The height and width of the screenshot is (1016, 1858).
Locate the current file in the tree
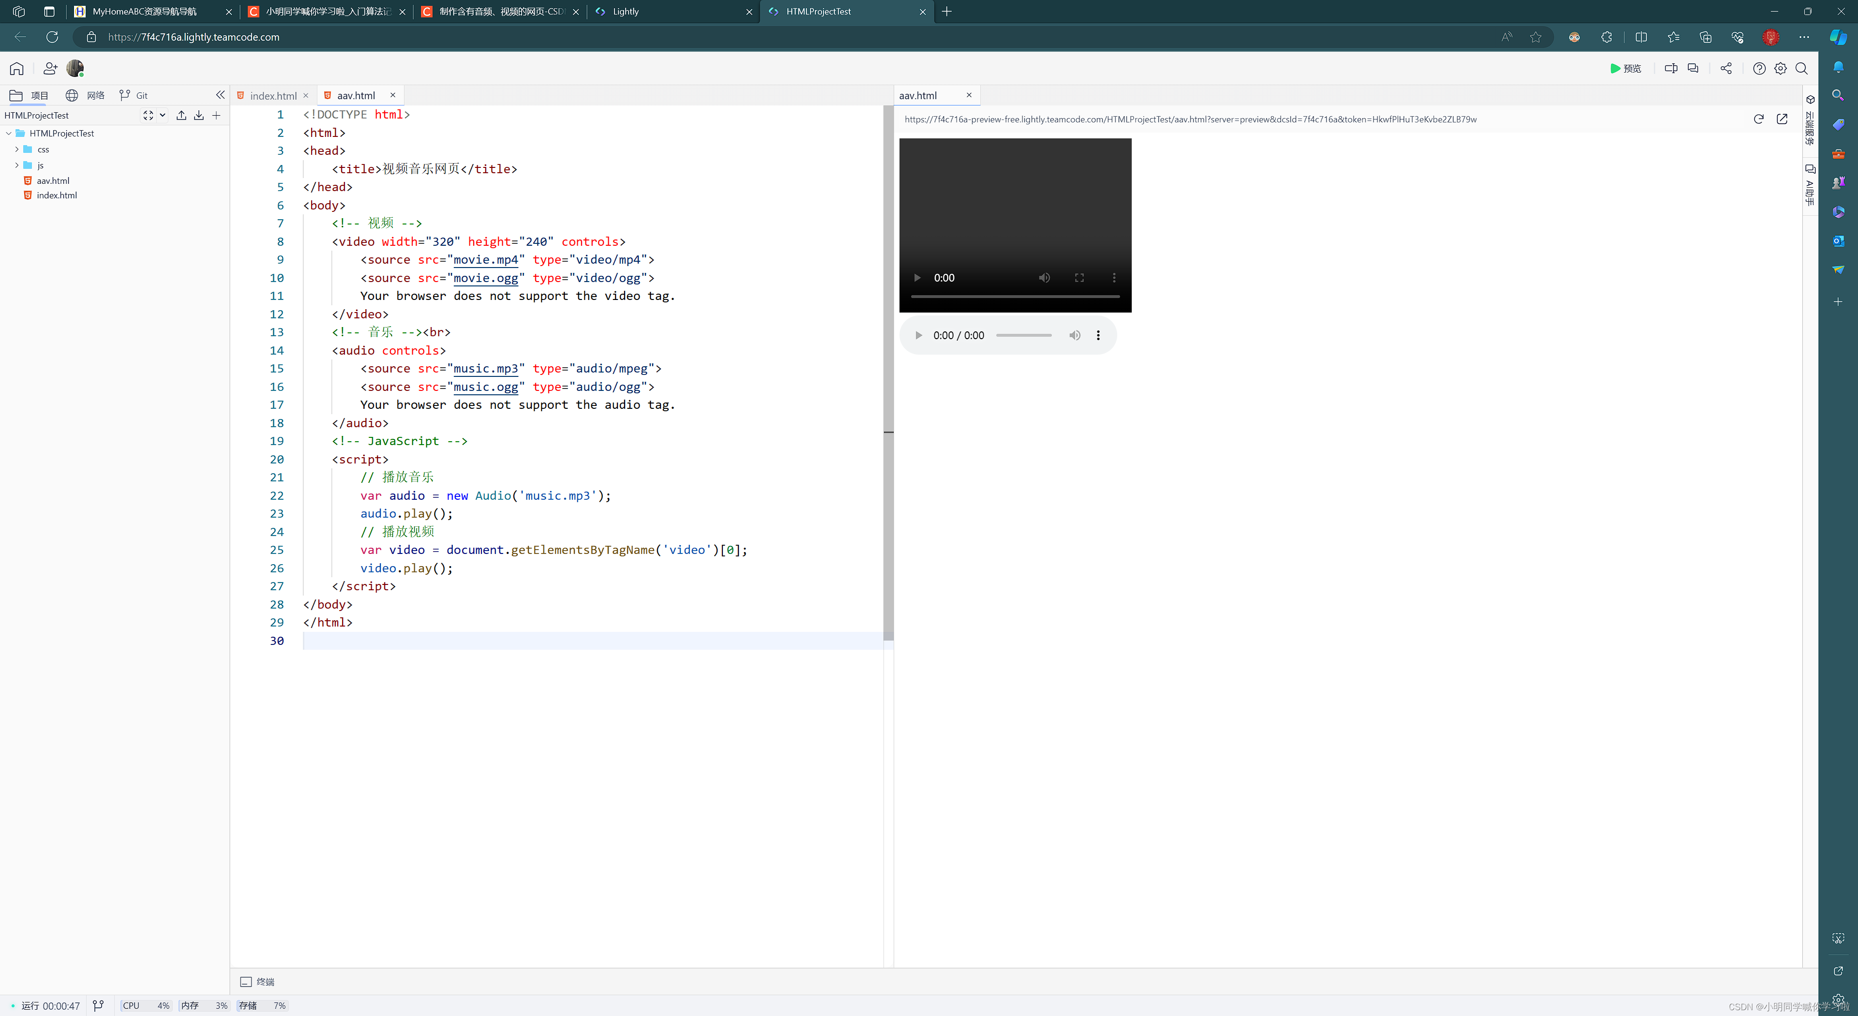coord(148,115)
